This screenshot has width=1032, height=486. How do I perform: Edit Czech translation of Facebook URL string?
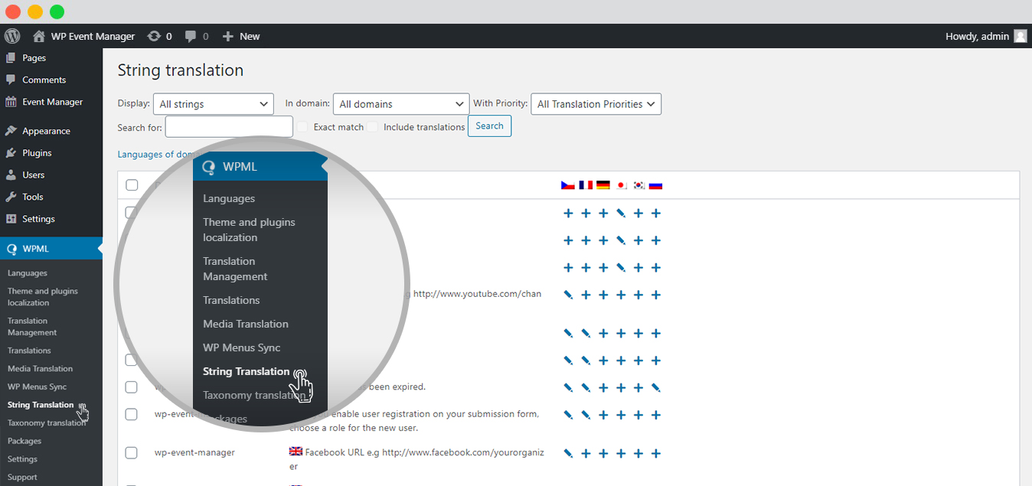(x=568, y=453)
